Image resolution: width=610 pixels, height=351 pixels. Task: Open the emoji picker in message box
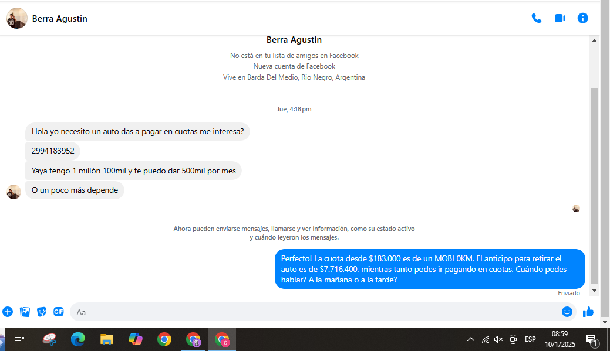(567, 312)
